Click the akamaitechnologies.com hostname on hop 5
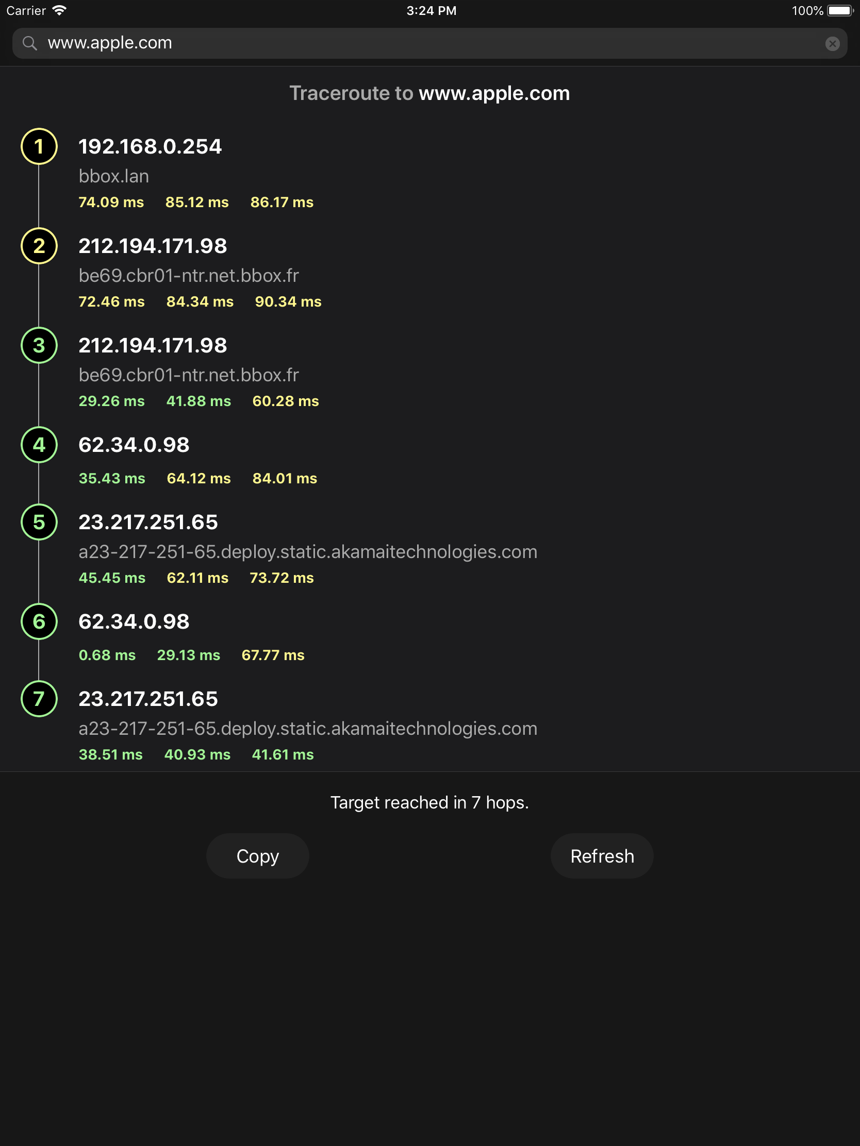This screenshot has height=1146, width=860. [x=308, y=552]
